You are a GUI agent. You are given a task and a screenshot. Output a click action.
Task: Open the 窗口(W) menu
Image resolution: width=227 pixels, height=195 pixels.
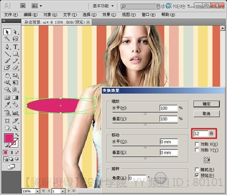pos(148,15)
